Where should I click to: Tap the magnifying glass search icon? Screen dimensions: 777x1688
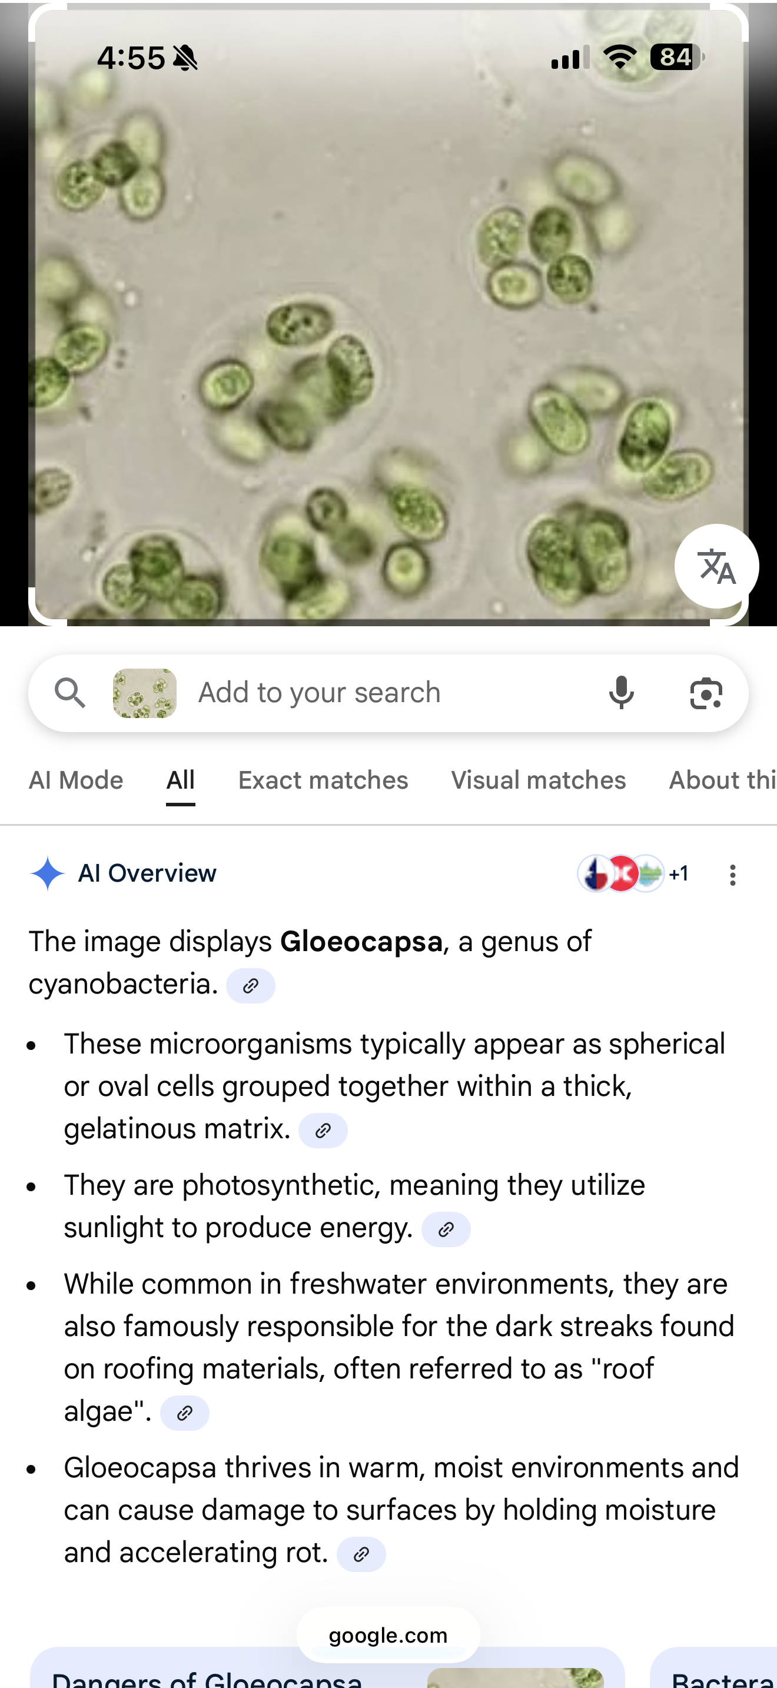click(x=70, y=693)
